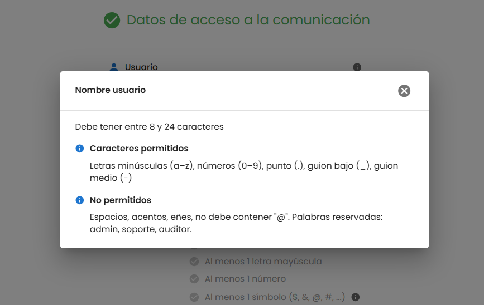Click the check icon for letra mayúscula
Image resolution: width=484 pixels, height=305 pixels.
pos(194,262)
